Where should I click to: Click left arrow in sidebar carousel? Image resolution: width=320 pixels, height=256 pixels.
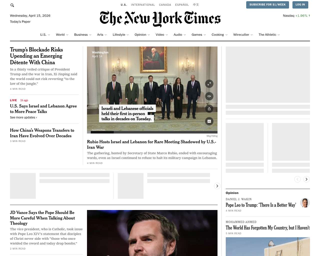pyautogui.click(x=297, y=179)
